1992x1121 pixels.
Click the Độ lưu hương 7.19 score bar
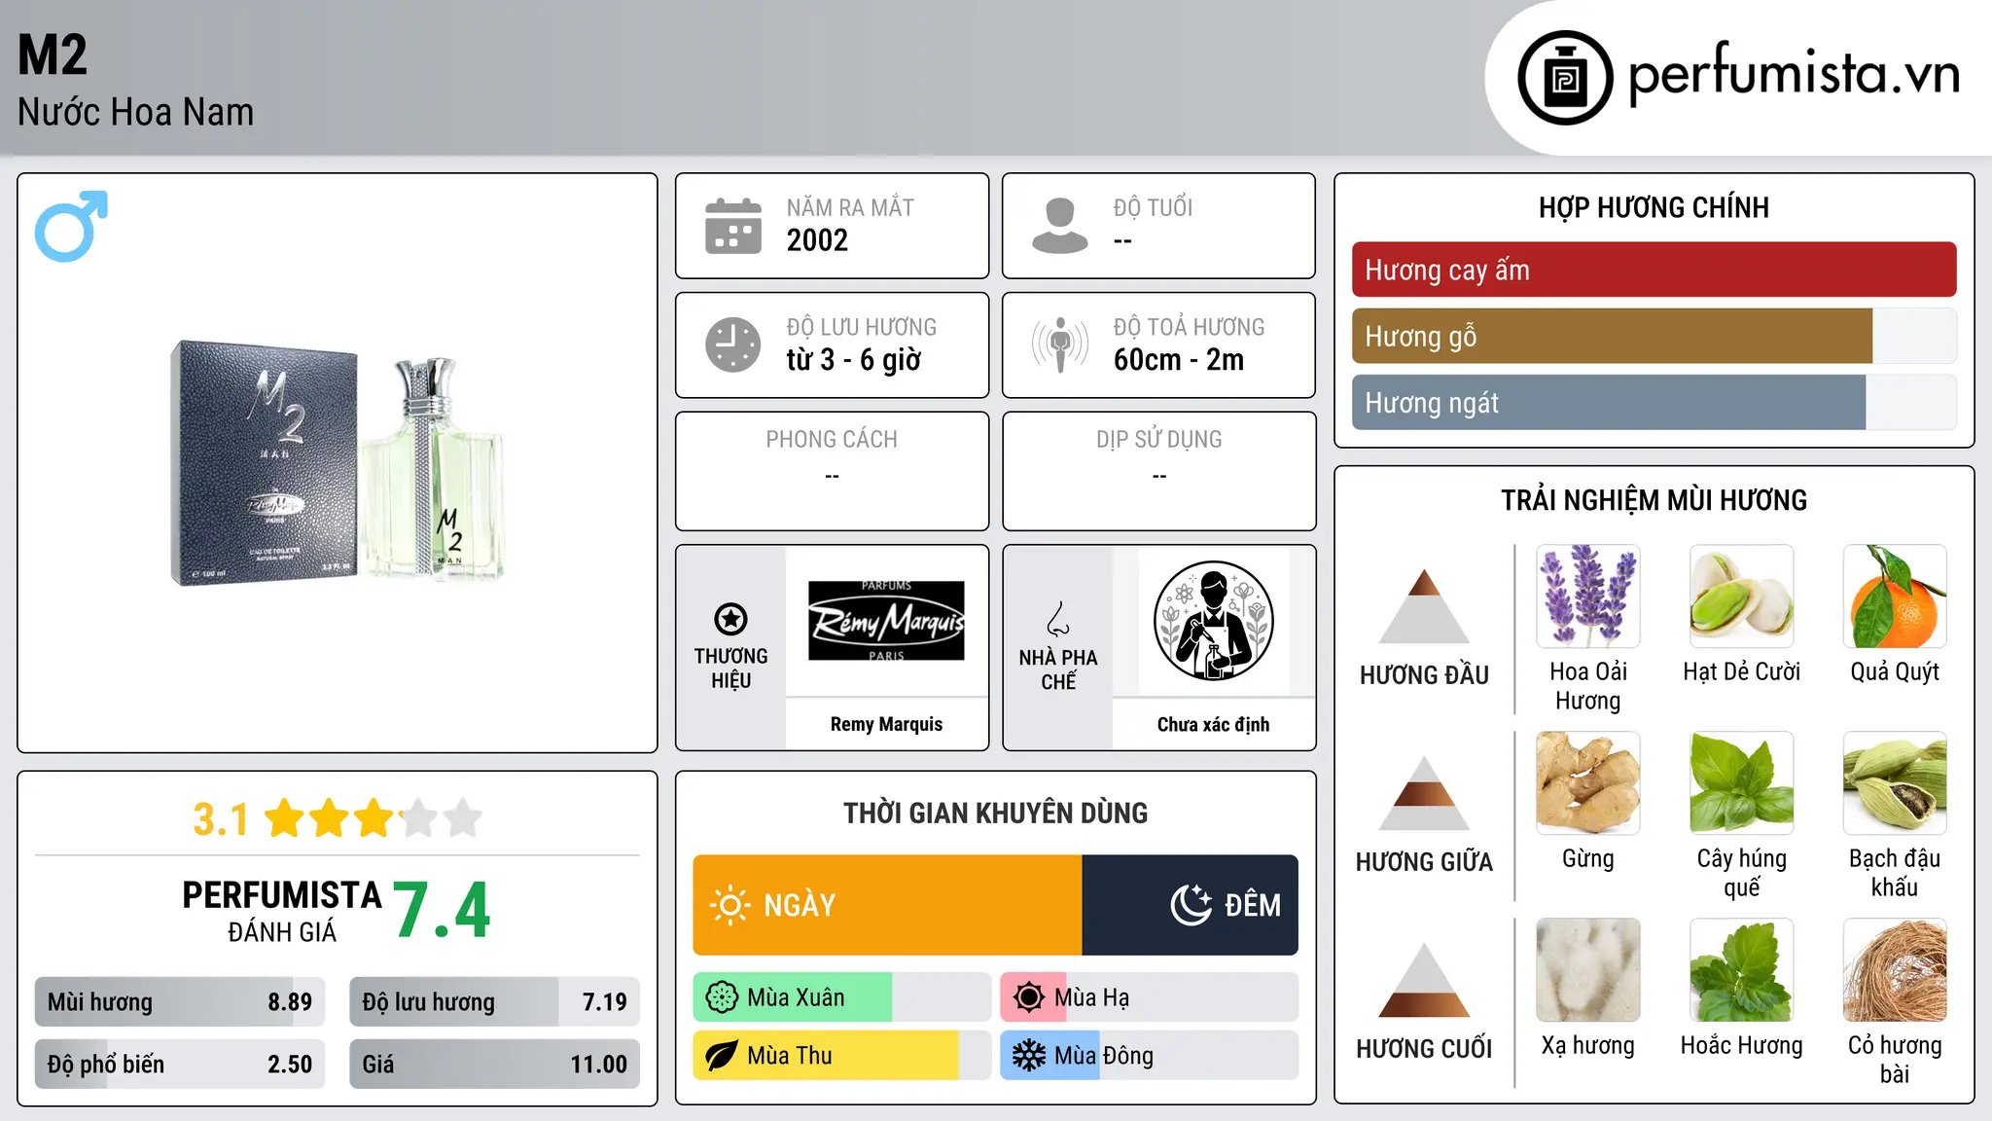coord(495,1001)
